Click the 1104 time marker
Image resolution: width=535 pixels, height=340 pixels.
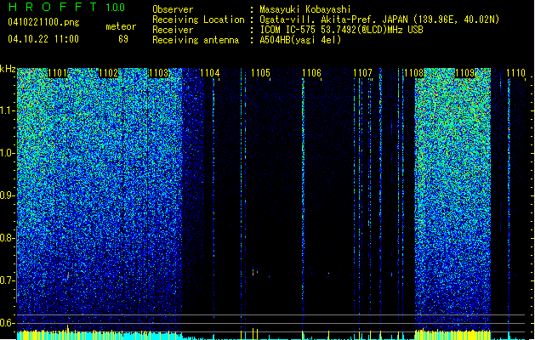pos(210,73)
